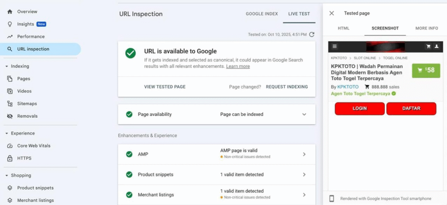Open Merchant listings details arrow
The width and height of the screenshot is (447, 205).
pos(304,195)
